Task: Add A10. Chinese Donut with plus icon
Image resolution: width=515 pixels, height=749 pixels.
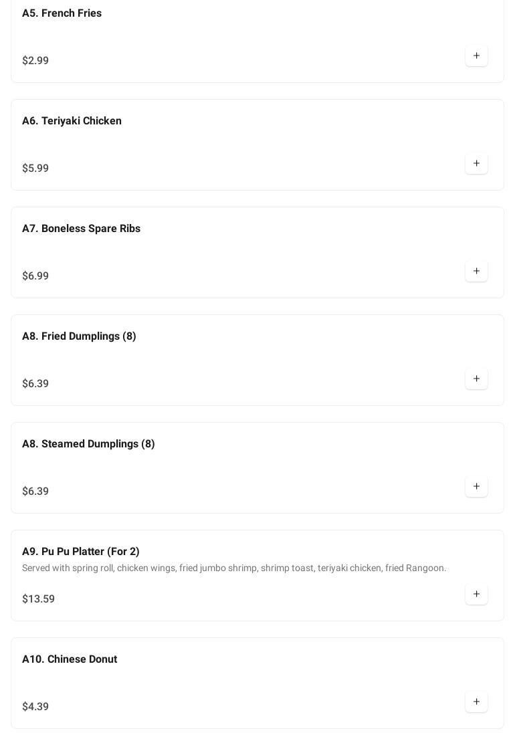Action: click(476, 702)
